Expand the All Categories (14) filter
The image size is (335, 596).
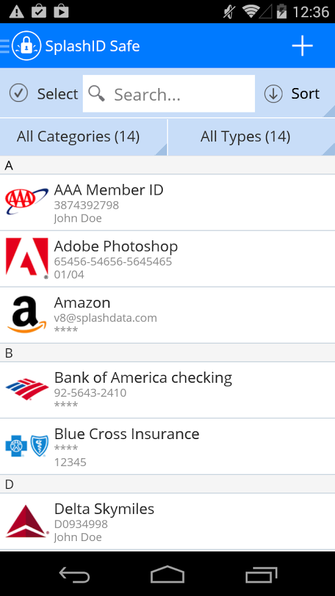point(83,137)
